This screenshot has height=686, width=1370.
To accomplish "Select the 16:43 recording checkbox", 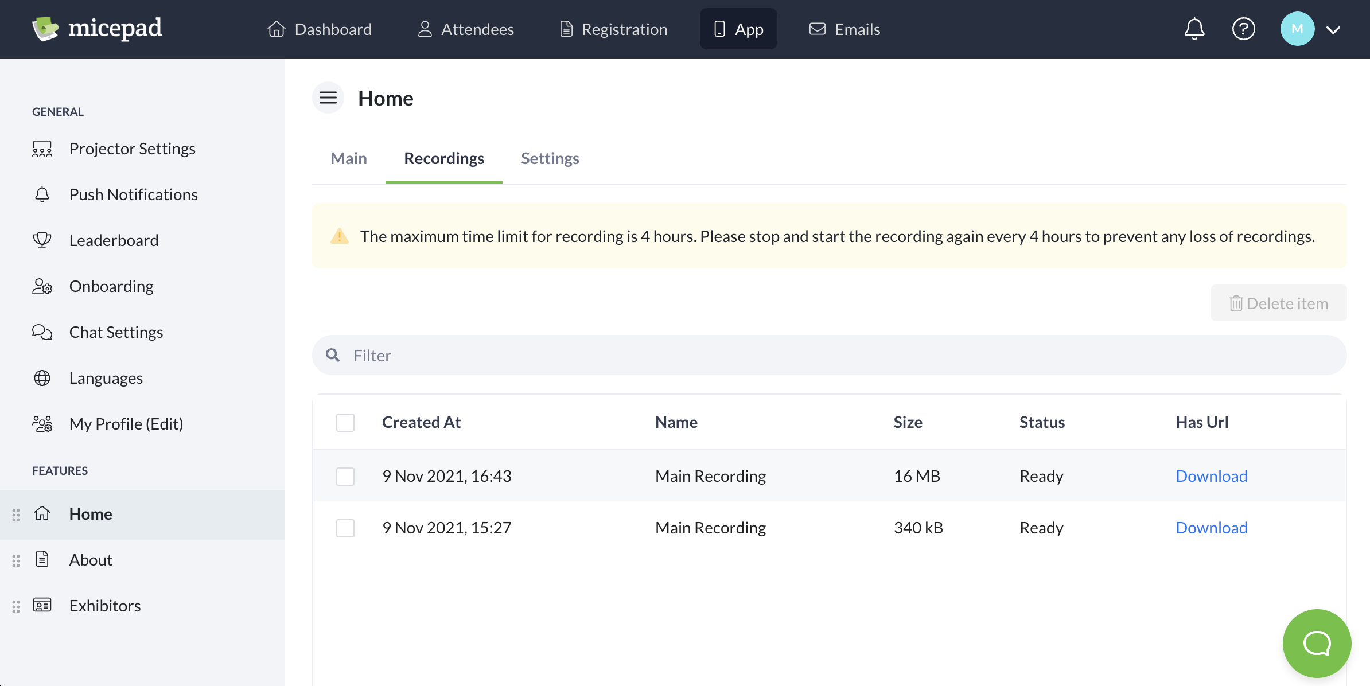I will pyautogui.click(x=345, y=476).
